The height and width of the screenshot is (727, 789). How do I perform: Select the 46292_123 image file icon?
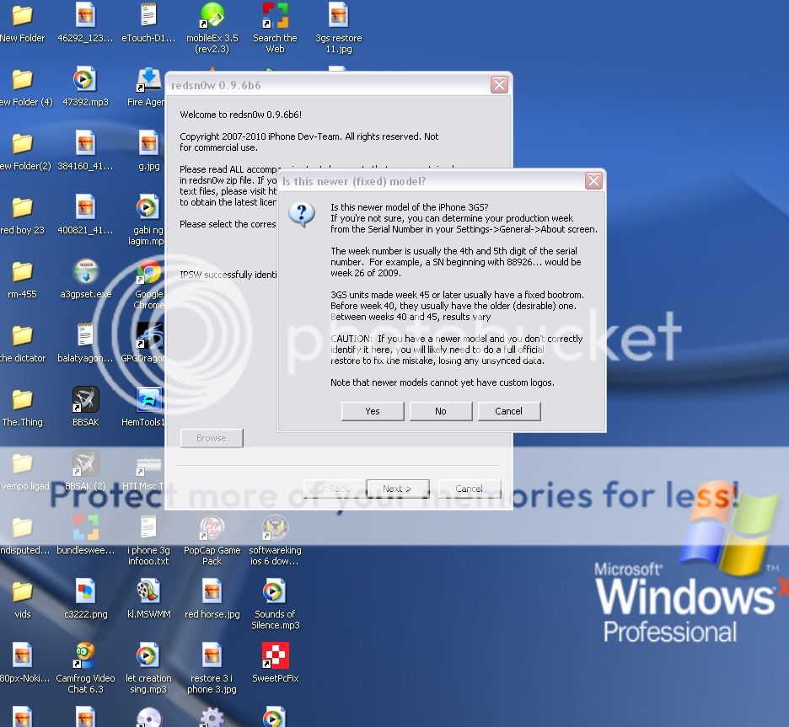(85, 15)
